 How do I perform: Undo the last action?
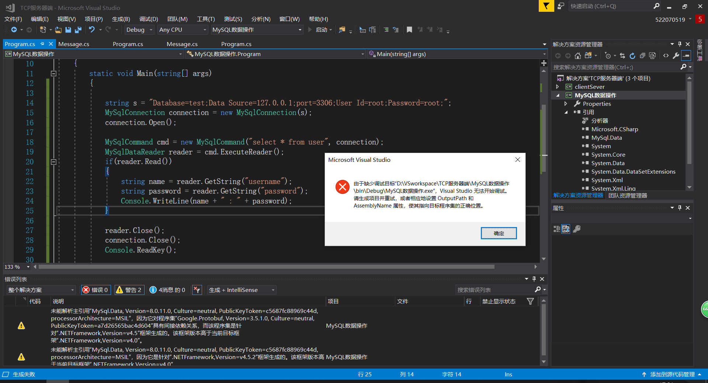(x=92, y=30)
